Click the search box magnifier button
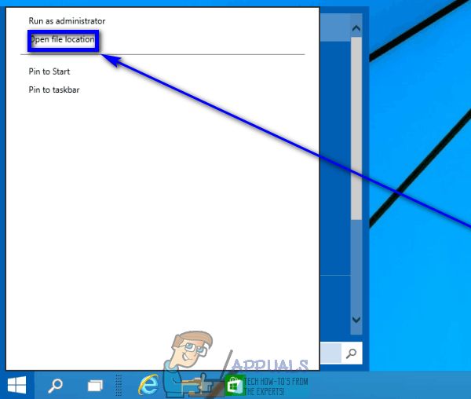This screenshot has width=471, height=399. point(352,353)
